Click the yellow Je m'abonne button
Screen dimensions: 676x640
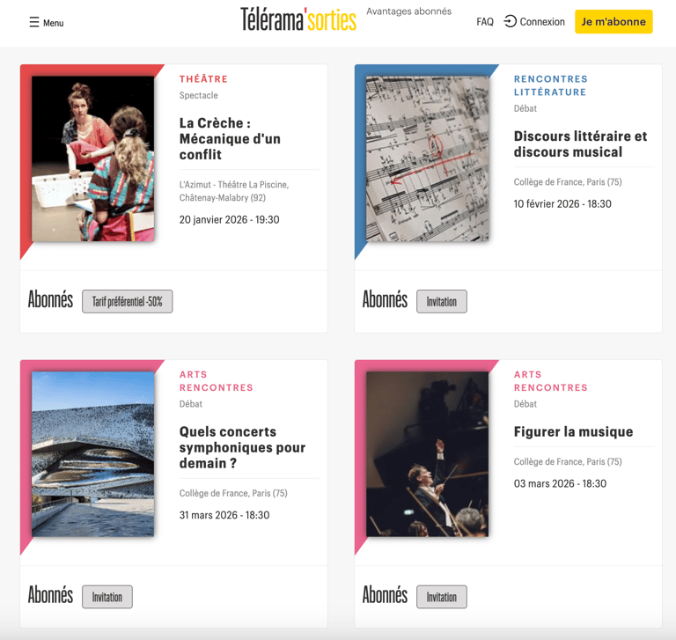point(614,21)
